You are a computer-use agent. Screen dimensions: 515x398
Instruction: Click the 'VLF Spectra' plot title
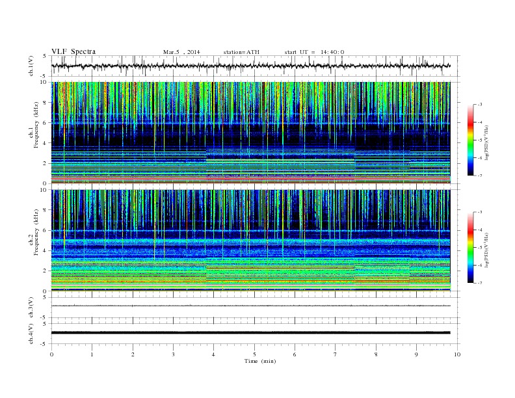(73, 51)
